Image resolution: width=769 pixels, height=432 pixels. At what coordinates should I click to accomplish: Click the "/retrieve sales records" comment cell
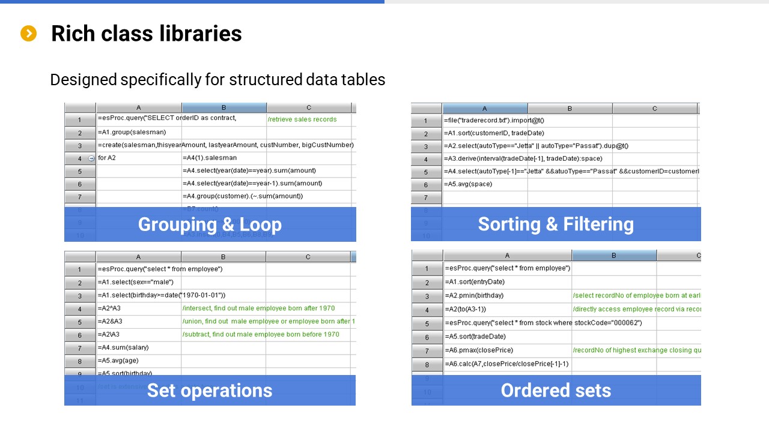click(302, 119)
